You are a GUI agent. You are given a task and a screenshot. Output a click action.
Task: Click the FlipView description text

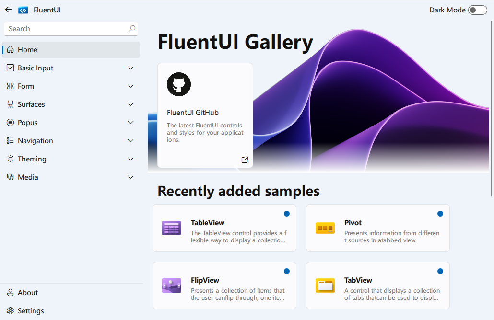pos(237,294)
